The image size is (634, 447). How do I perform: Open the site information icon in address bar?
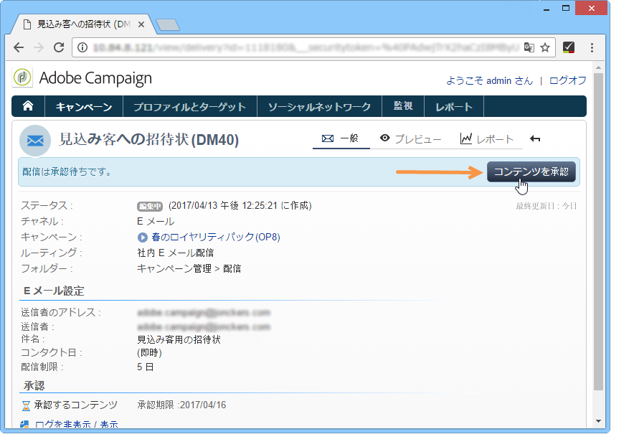tap(82, 48)
